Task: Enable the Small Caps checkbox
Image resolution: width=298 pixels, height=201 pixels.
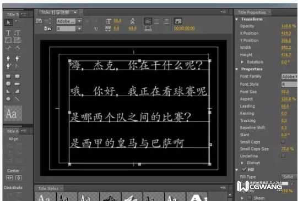Action: tap(283, 142)
